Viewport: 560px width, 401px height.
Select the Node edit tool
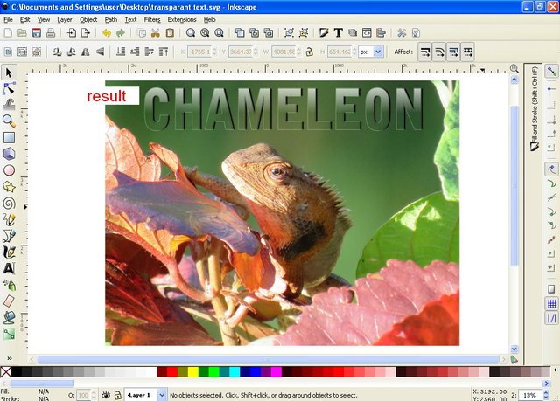click(9, 89)
